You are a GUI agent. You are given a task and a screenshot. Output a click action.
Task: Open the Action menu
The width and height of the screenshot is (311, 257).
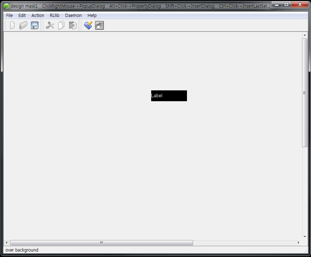pos(37,15)
